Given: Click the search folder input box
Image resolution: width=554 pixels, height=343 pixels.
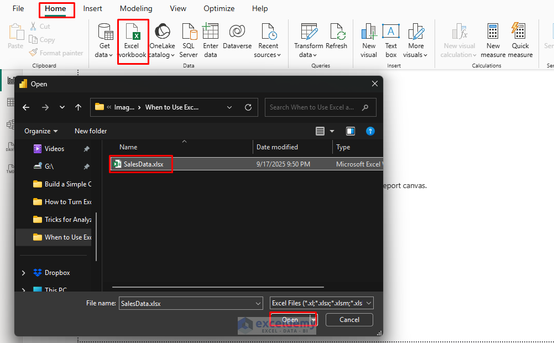Looking at the screenshot, I should coord(321,107).
